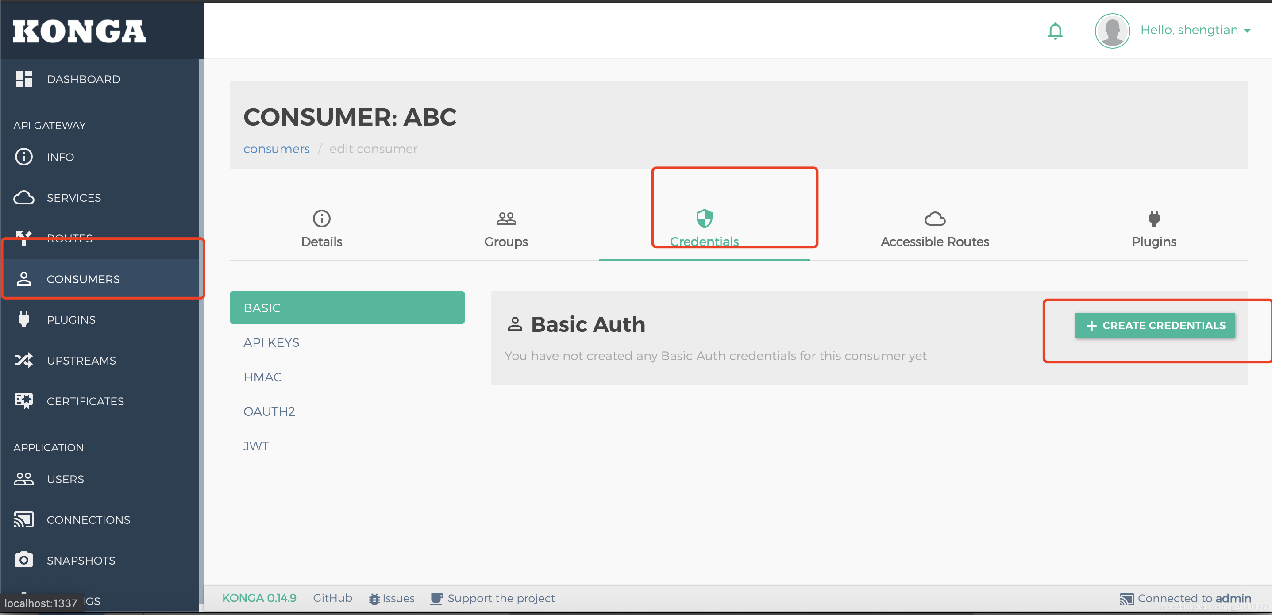
Task: Click the Consumers person icon
Action: pos(23,278)
